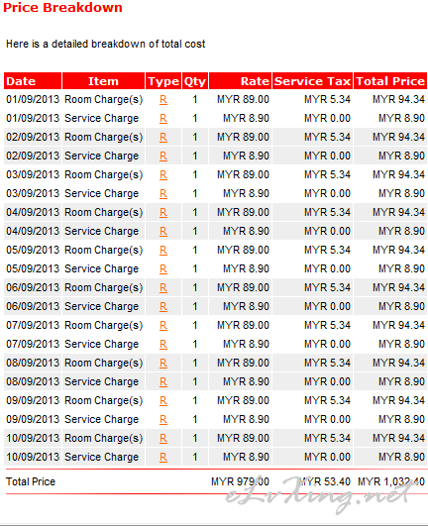Open the R link for 09/09/2013 Service Charge
428x527 pixels.
point(163,420)
